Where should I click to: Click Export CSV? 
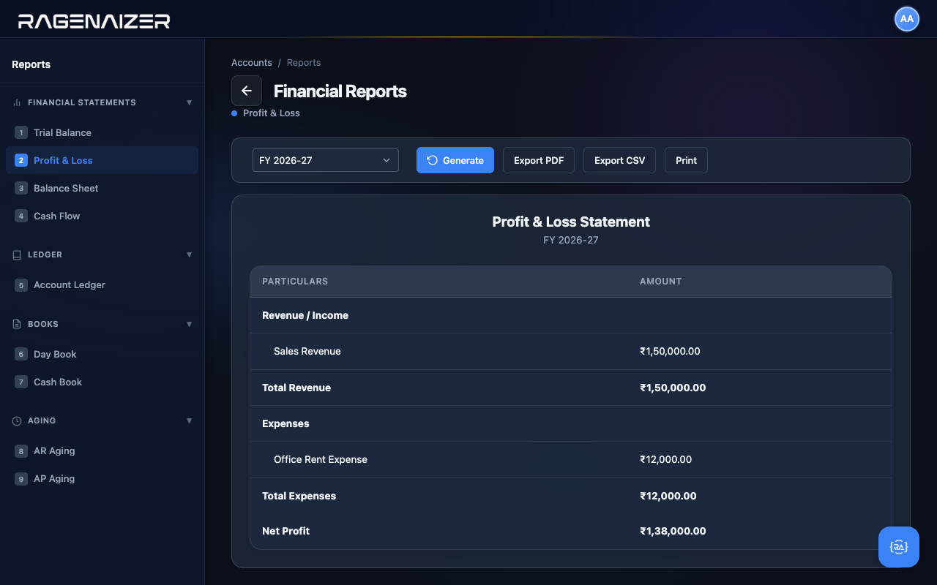619,160
